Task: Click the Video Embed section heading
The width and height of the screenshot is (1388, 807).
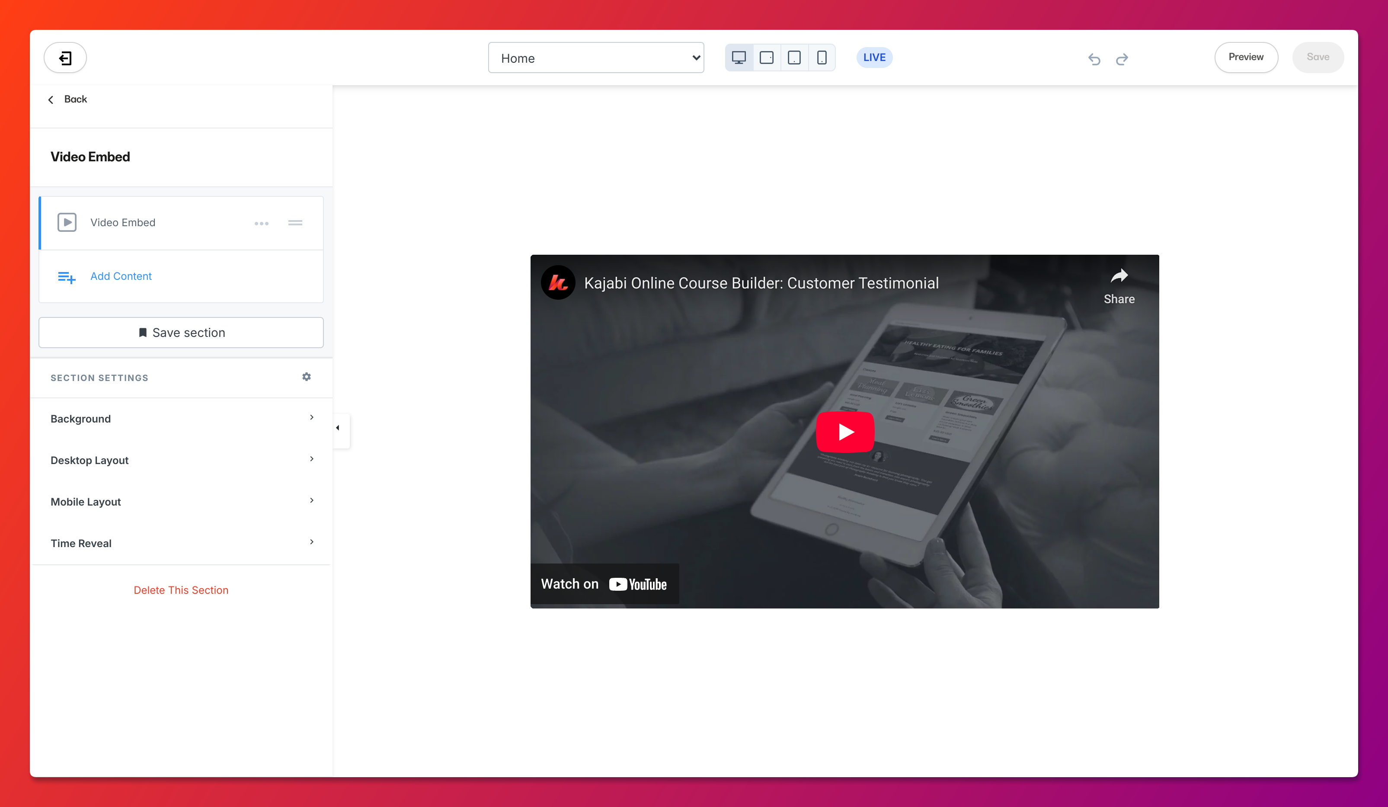Action: [90, 157]
